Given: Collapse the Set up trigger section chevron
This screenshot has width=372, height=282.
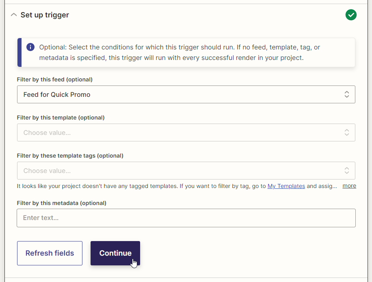Looking at the screenshot, I should [14, 15].
